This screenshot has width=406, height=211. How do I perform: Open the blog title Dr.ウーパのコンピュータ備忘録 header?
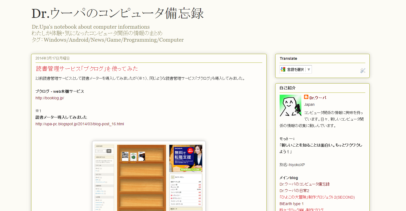click(117, 14)
